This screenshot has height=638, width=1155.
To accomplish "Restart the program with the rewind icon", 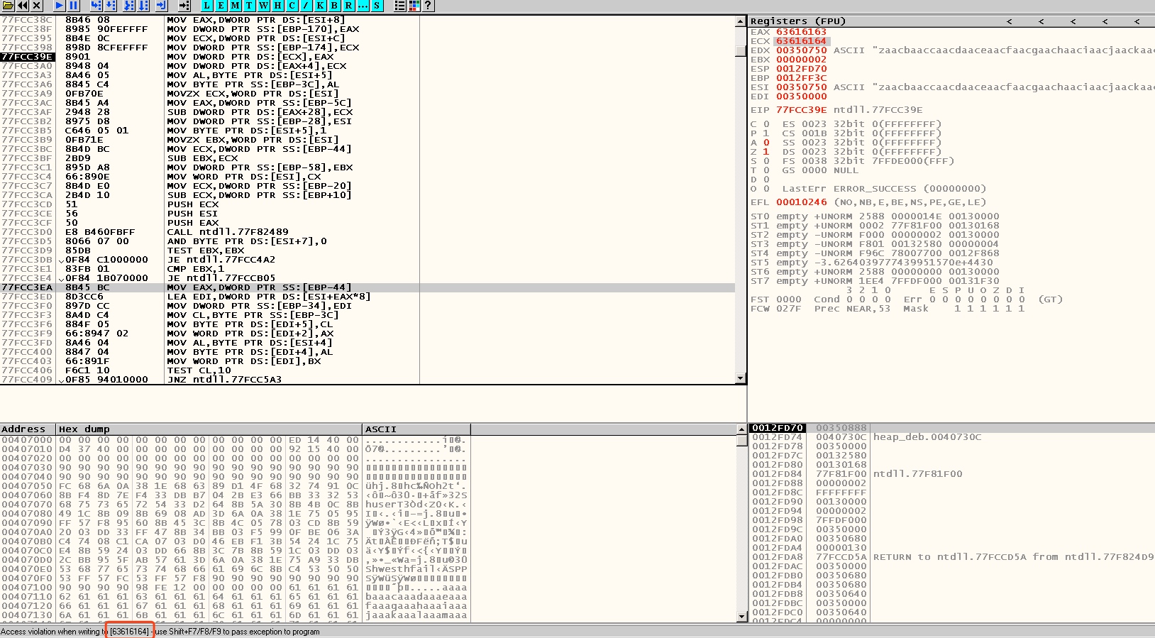I will point(23,6).
